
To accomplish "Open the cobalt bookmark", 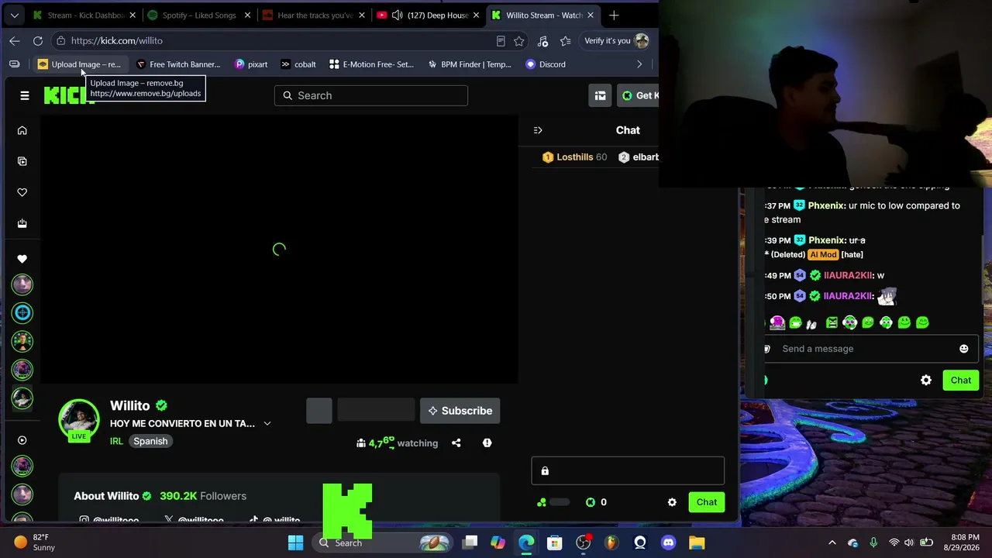I will coord(298,64).
